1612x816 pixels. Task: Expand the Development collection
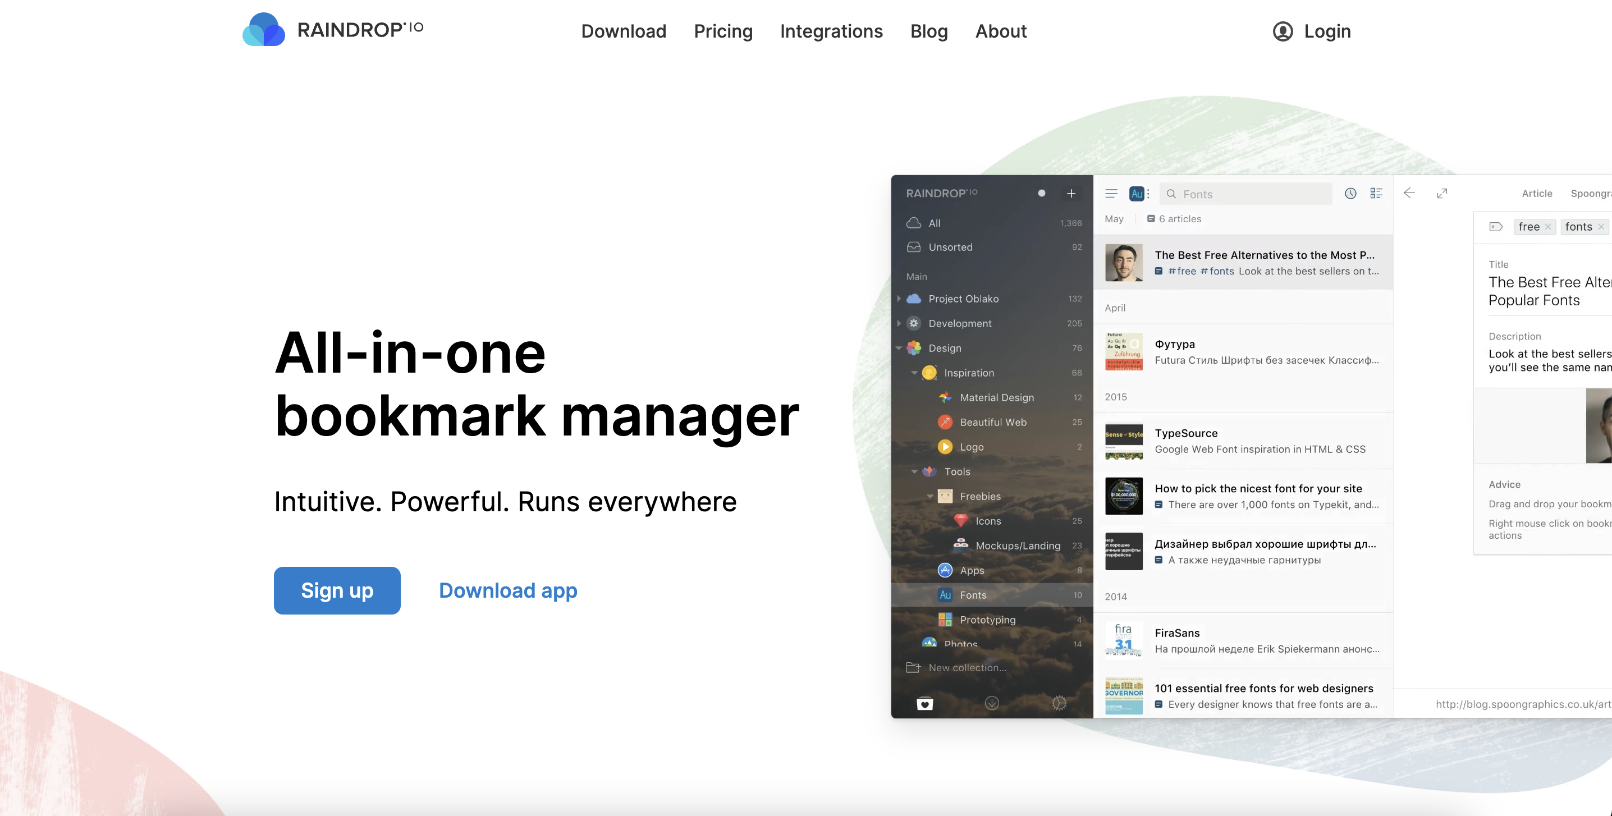pyautogui.click(x=899, y=323)
